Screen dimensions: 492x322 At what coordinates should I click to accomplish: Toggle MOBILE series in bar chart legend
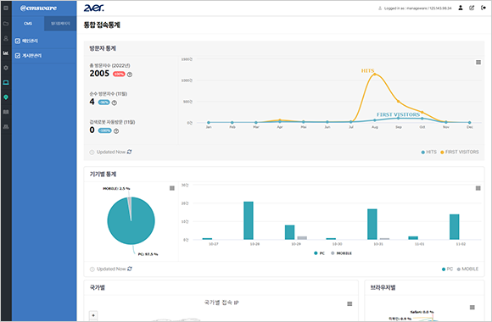[341, 253]
